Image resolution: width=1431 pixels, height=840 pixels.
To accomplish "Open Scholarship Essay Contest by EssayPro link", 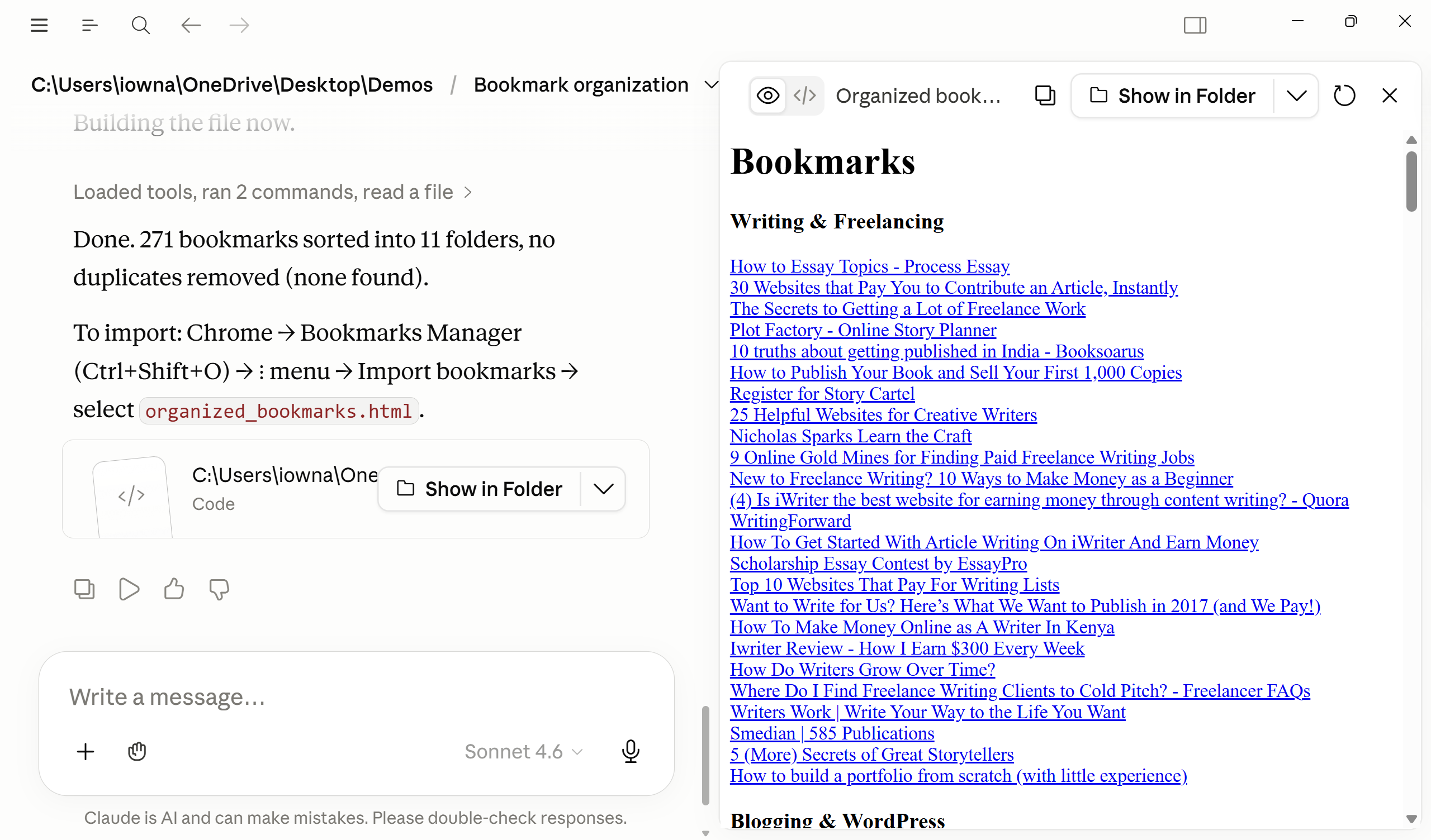I will pyautogui.click(x=878, y=564).
